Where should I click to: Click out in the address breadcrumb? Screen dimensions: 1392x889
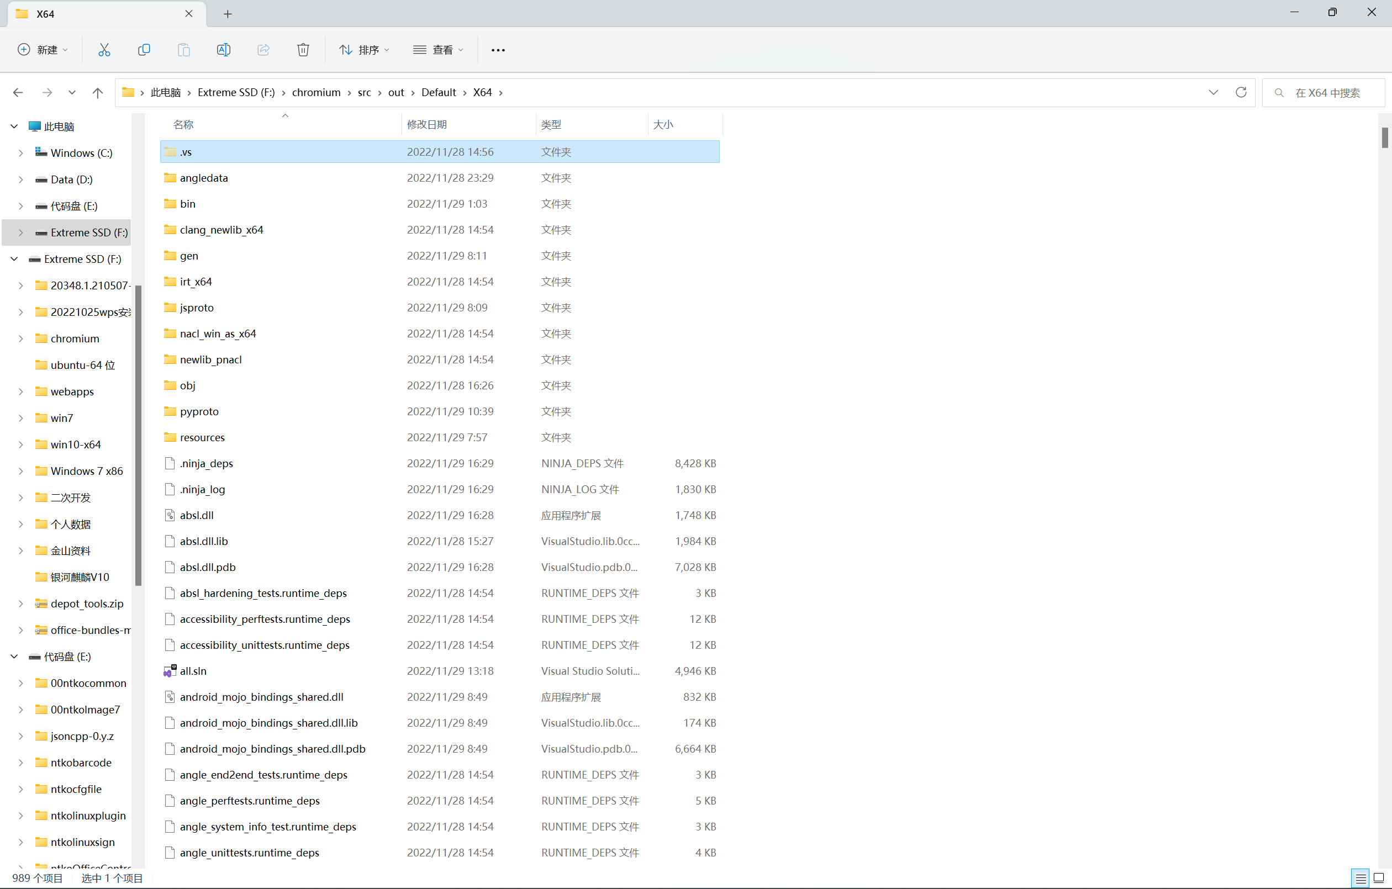point(396,92)
